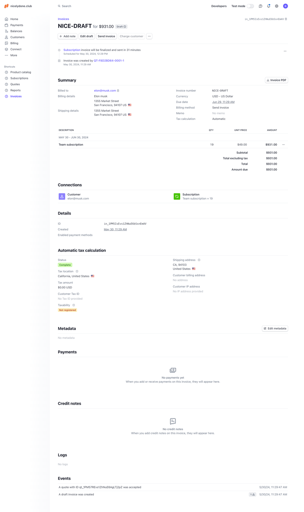Image resolution: width=304 pixels, height=512 pixels.
Task: Expand the More sidebar item
Action: (13, 55)
